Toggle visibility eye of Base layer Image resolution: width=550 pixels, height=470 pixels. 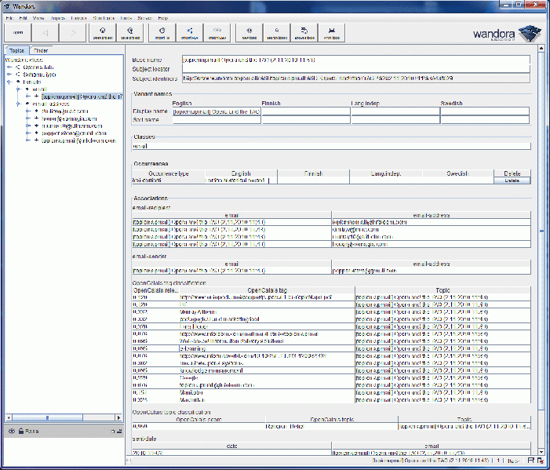[11, 431]
